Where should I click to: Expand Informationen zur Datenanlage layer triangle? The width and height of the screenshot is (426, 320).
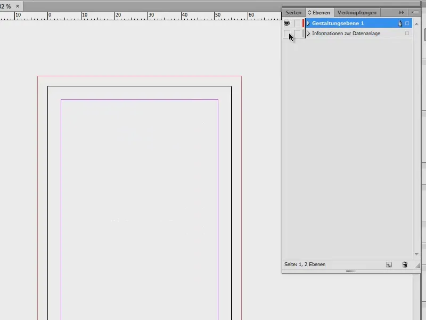coord(308,34)
